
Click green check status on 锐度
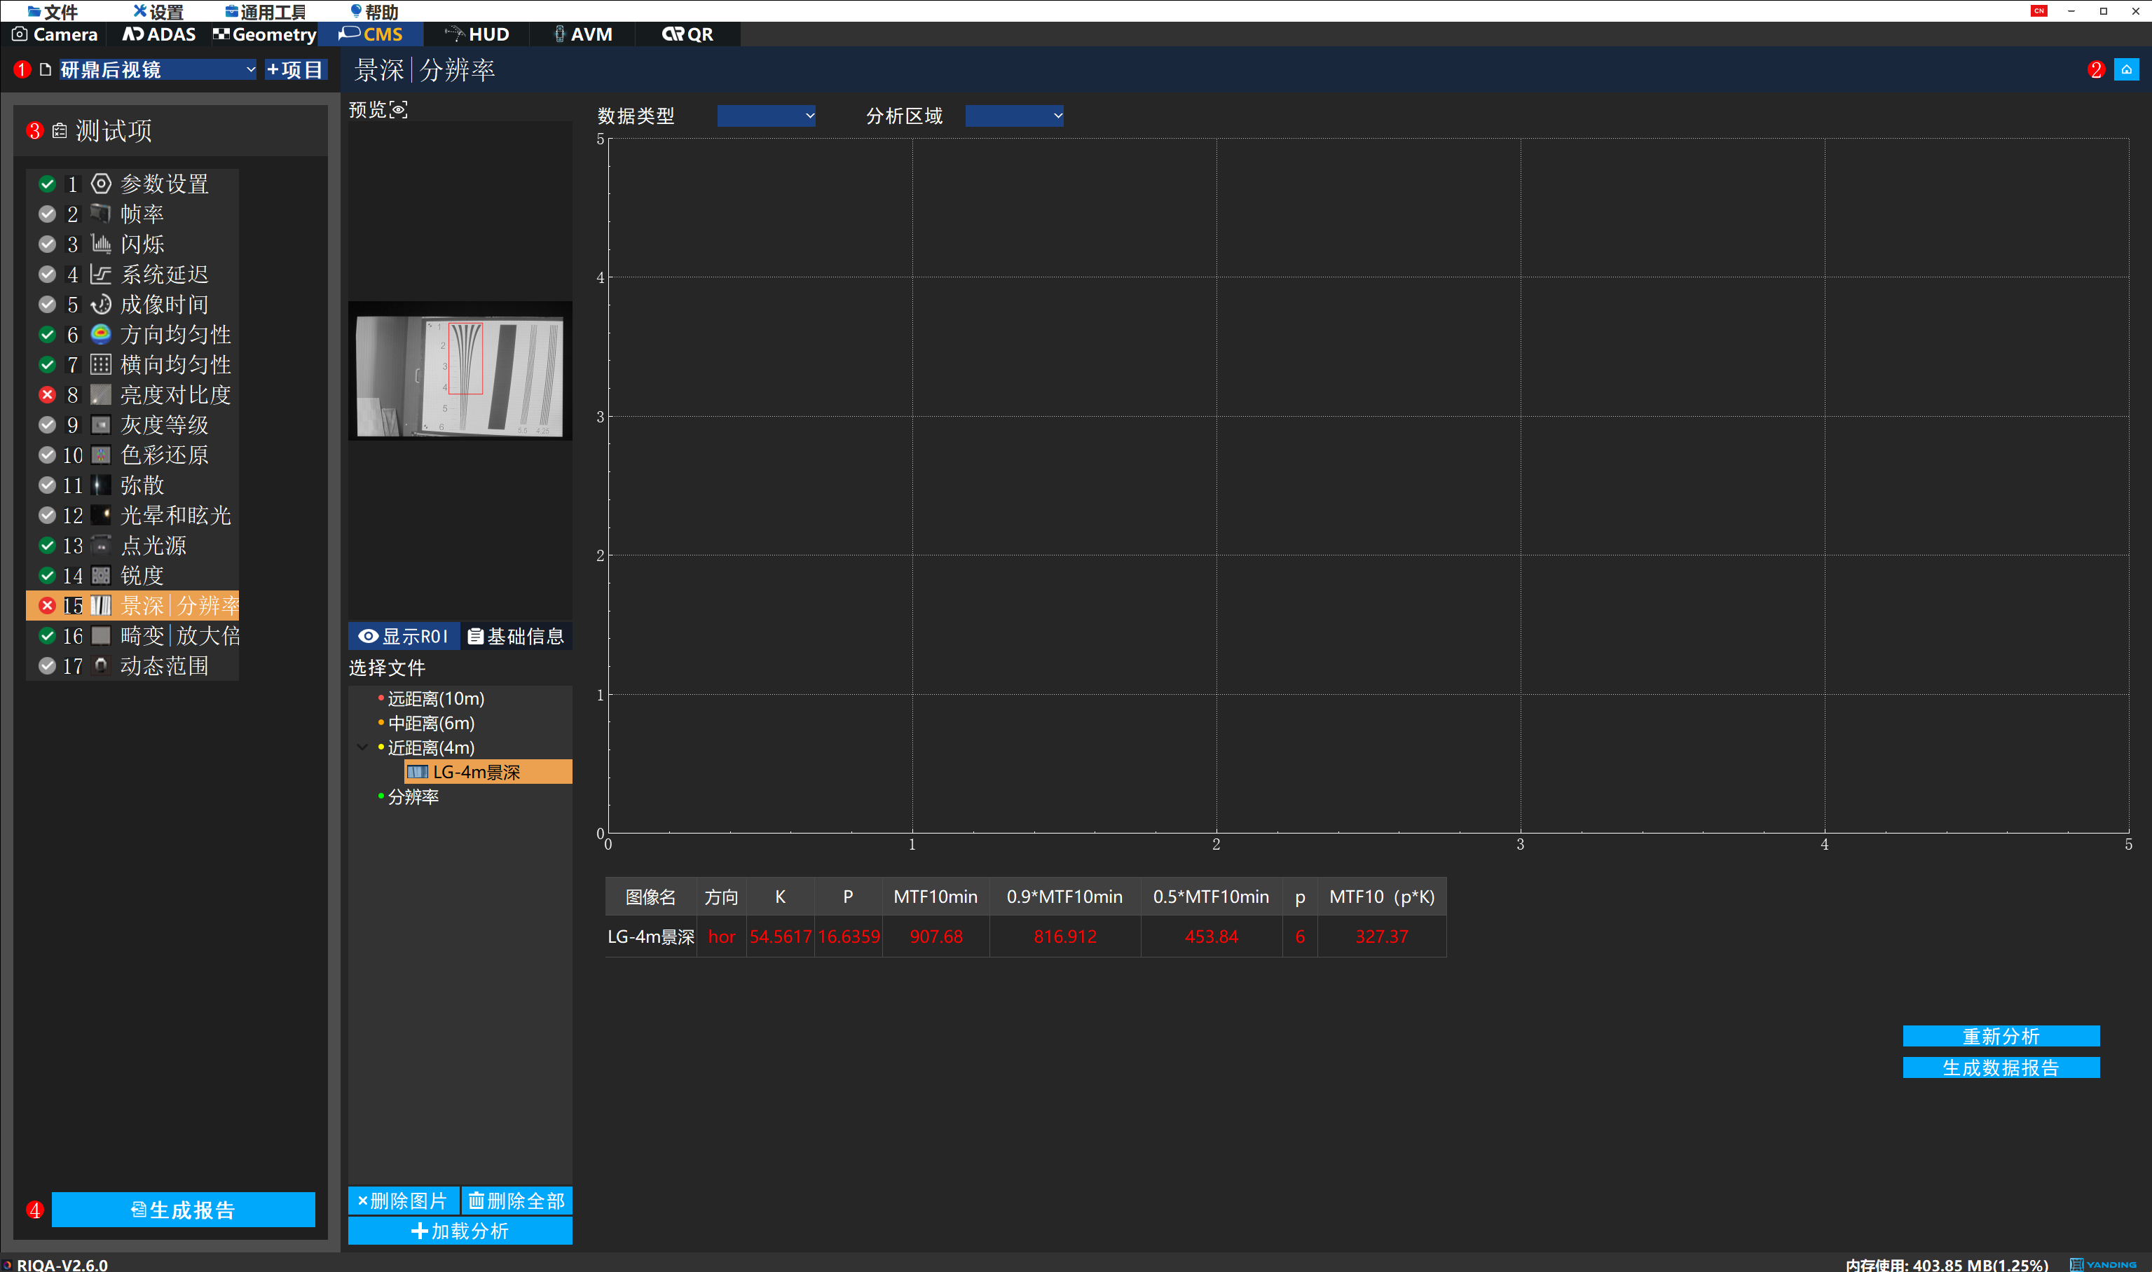tap(47, 575)
